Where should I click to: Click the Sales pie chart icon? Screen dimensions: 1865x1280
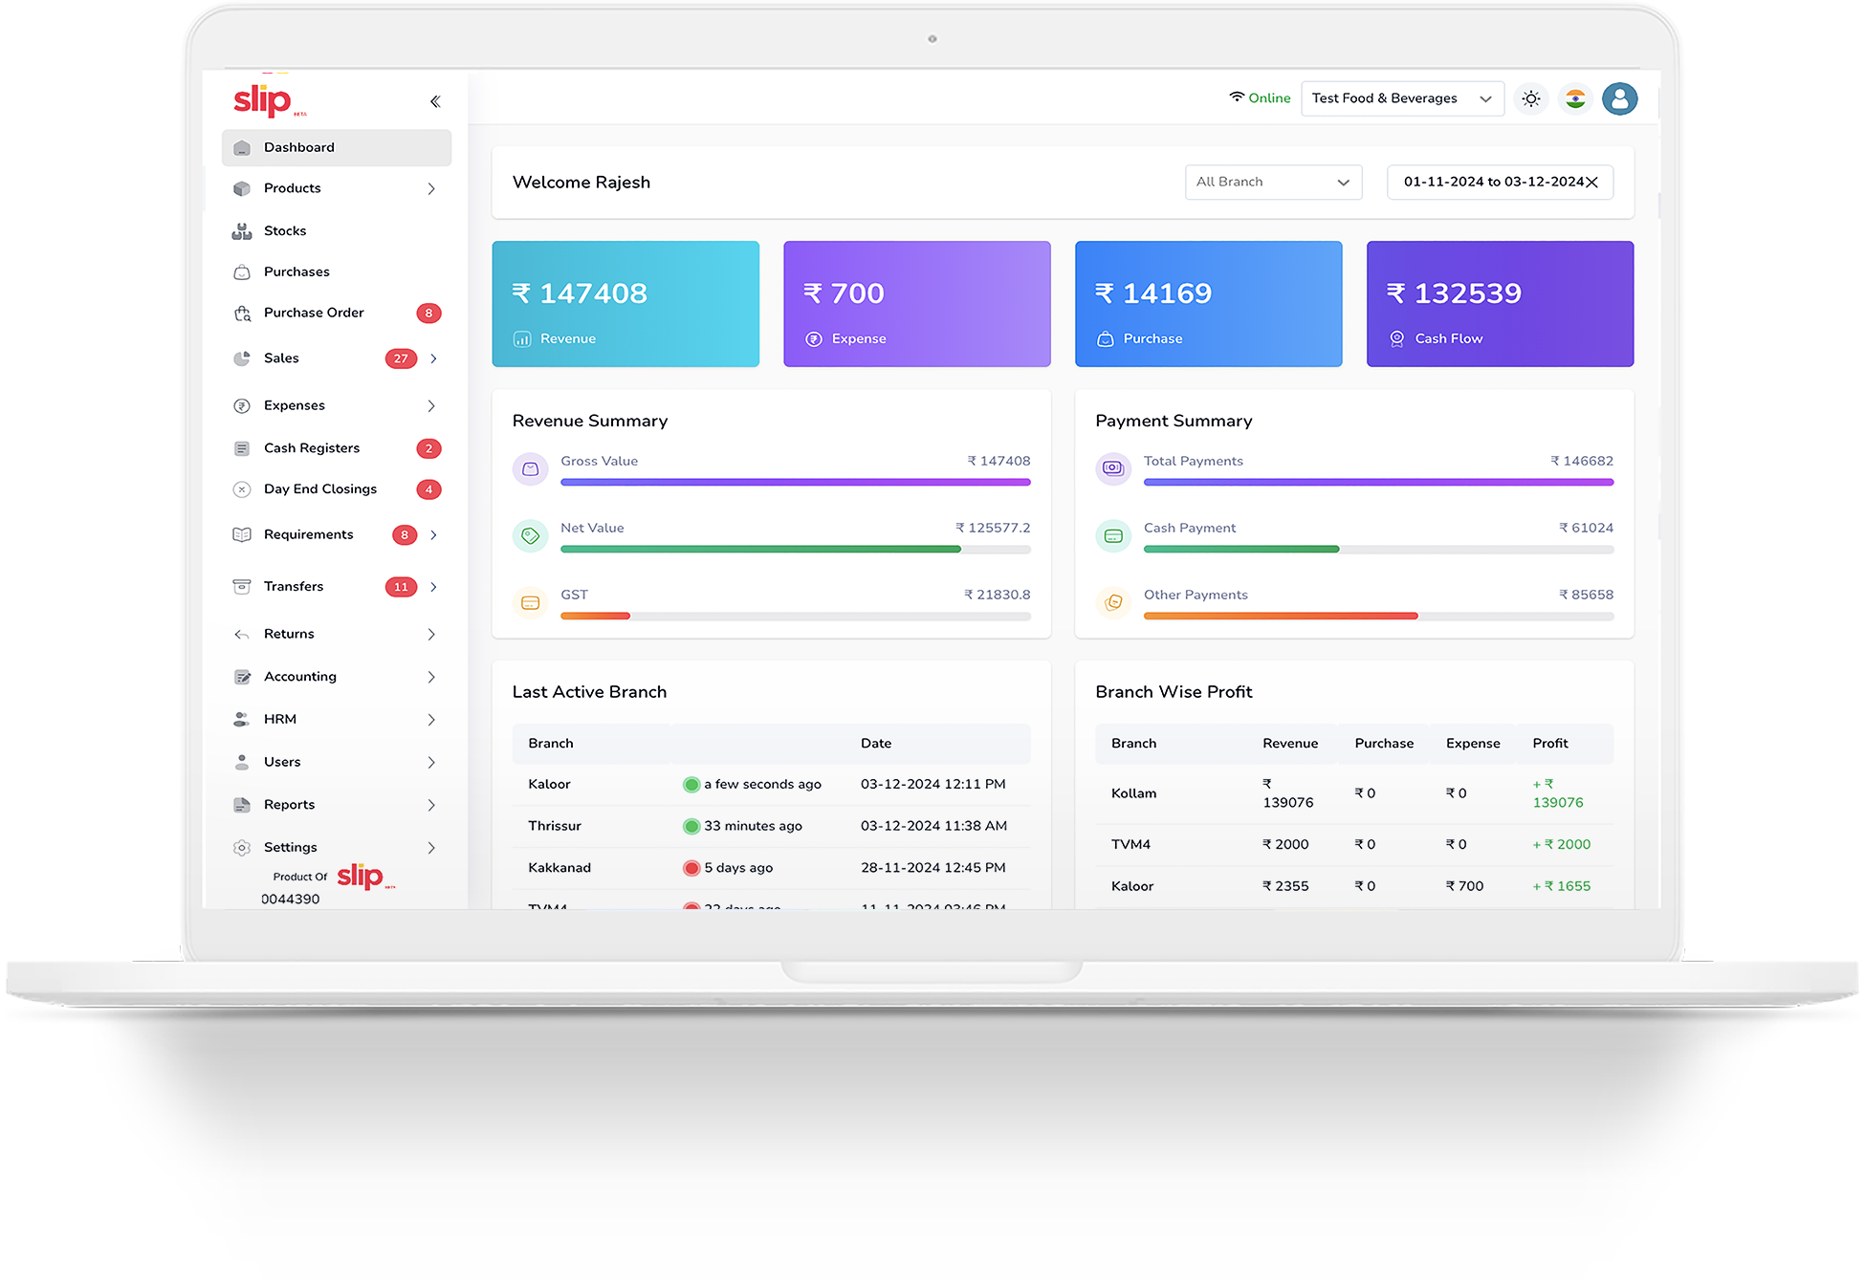point(242,358)
